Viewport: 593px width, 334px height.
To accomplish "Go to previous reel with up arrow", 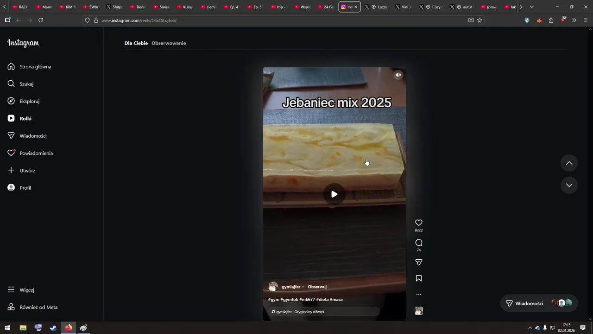I will click(x=569, y=163).
